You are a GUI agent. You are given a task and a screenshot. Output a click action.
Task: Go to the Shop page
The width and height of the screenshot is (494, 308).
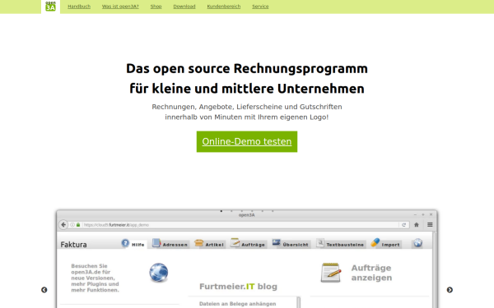pos(156,7)
